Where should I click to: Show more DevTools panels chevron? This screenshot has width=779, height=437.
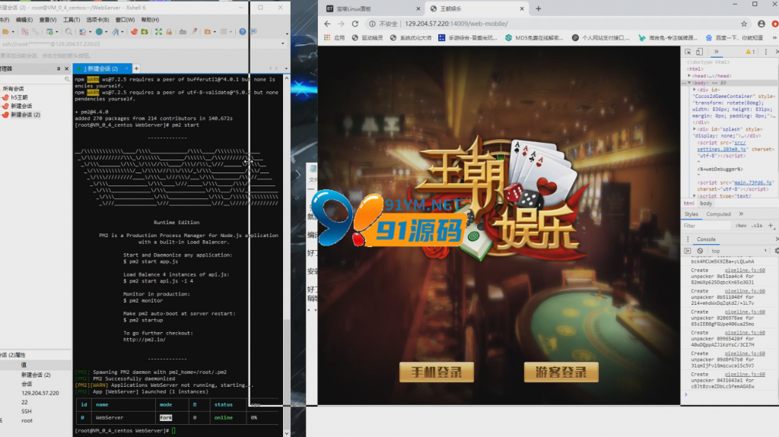point(716,52)
